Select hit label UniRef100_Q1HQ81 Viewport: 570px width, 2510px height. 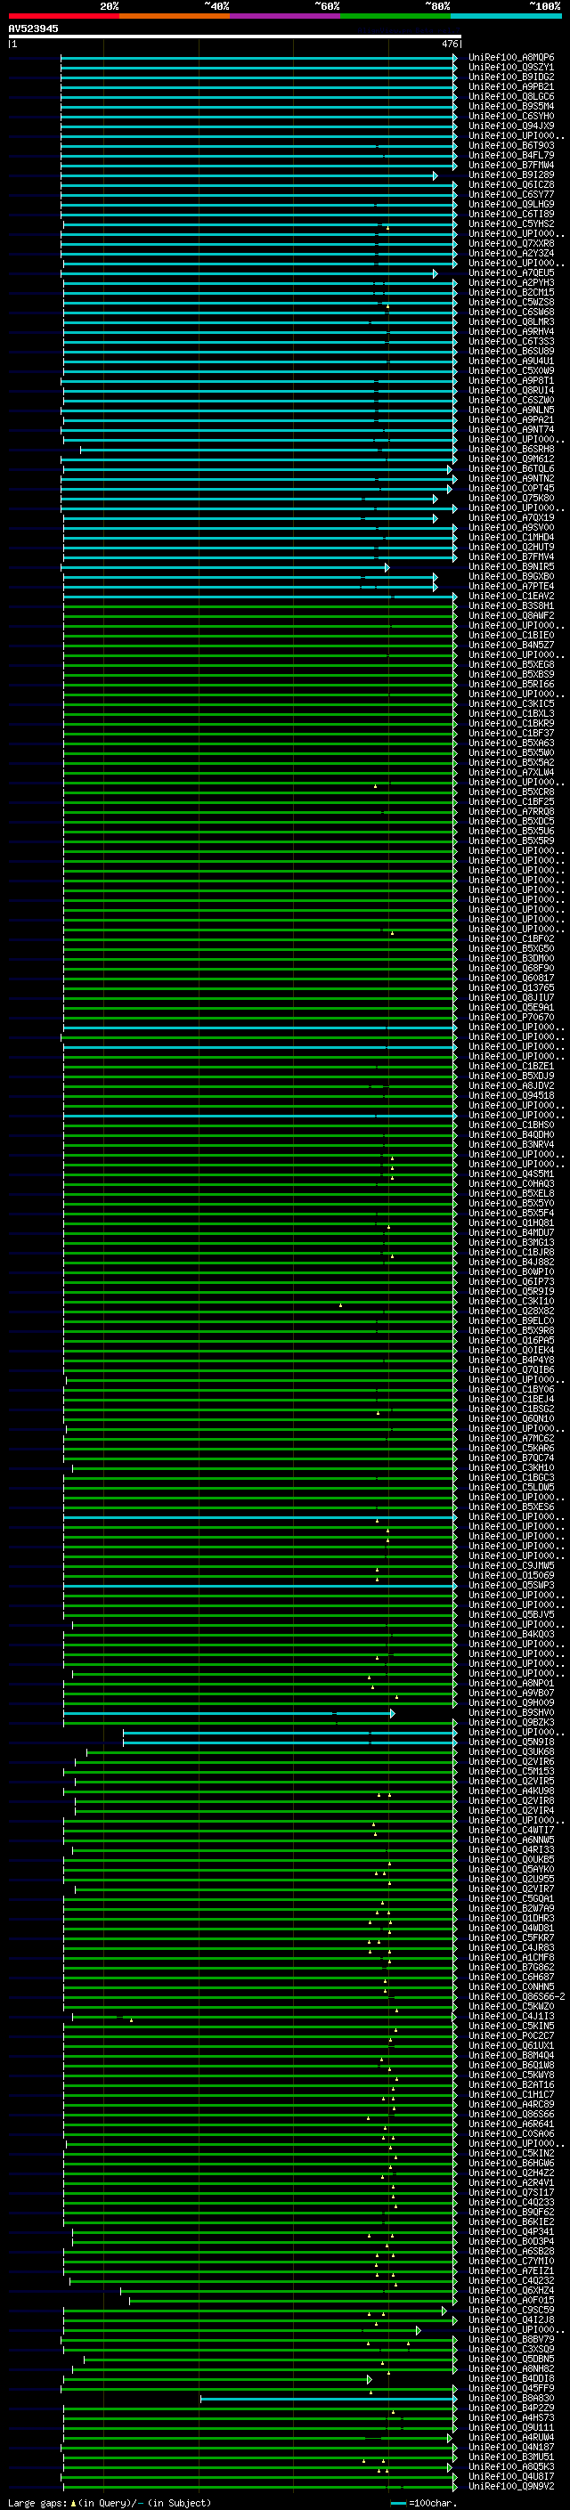(510, 1223)
